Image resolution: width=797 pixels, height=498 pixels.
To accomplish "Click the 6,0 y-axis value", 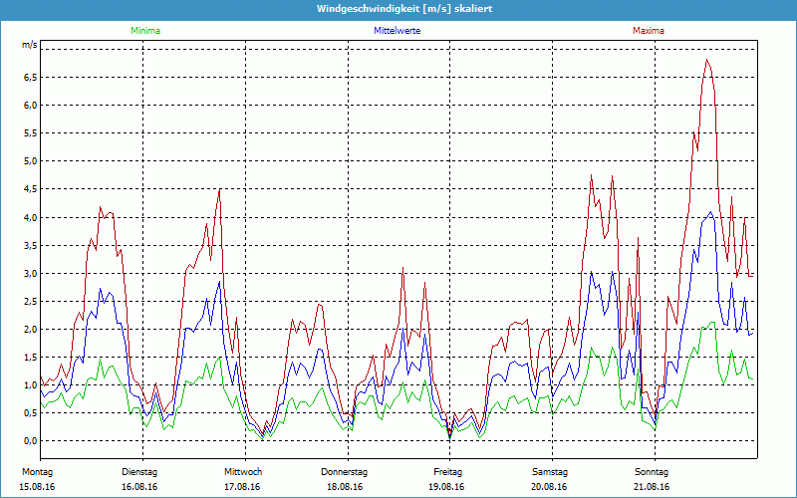I will [x=30, y=106].
